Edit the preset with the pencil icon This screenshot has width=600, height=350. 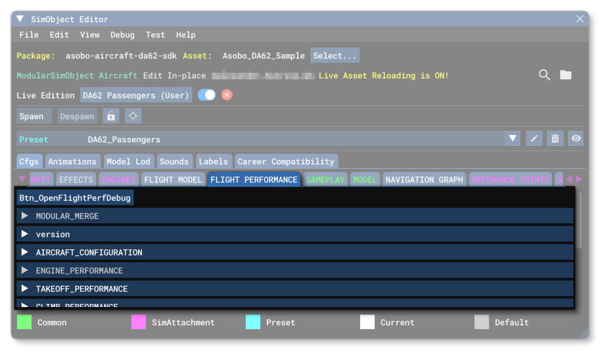pyautogui.click(x=534, y=138)
